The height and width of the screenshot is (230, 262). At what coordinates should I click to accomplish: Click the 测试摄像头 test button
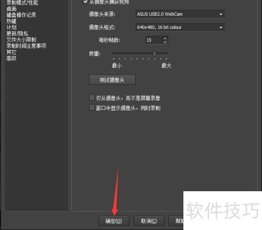[x=112, y=80]
